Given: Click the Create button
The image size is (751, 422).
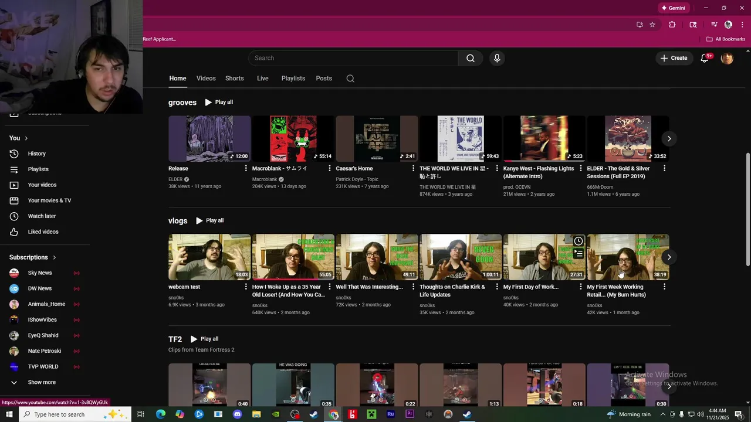Looking at the screenshot, I should tap(674, 58).
